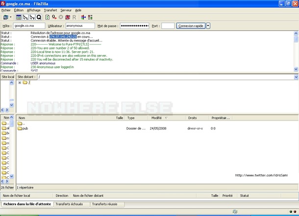Click 'USER anonymous' command log line

43,63
